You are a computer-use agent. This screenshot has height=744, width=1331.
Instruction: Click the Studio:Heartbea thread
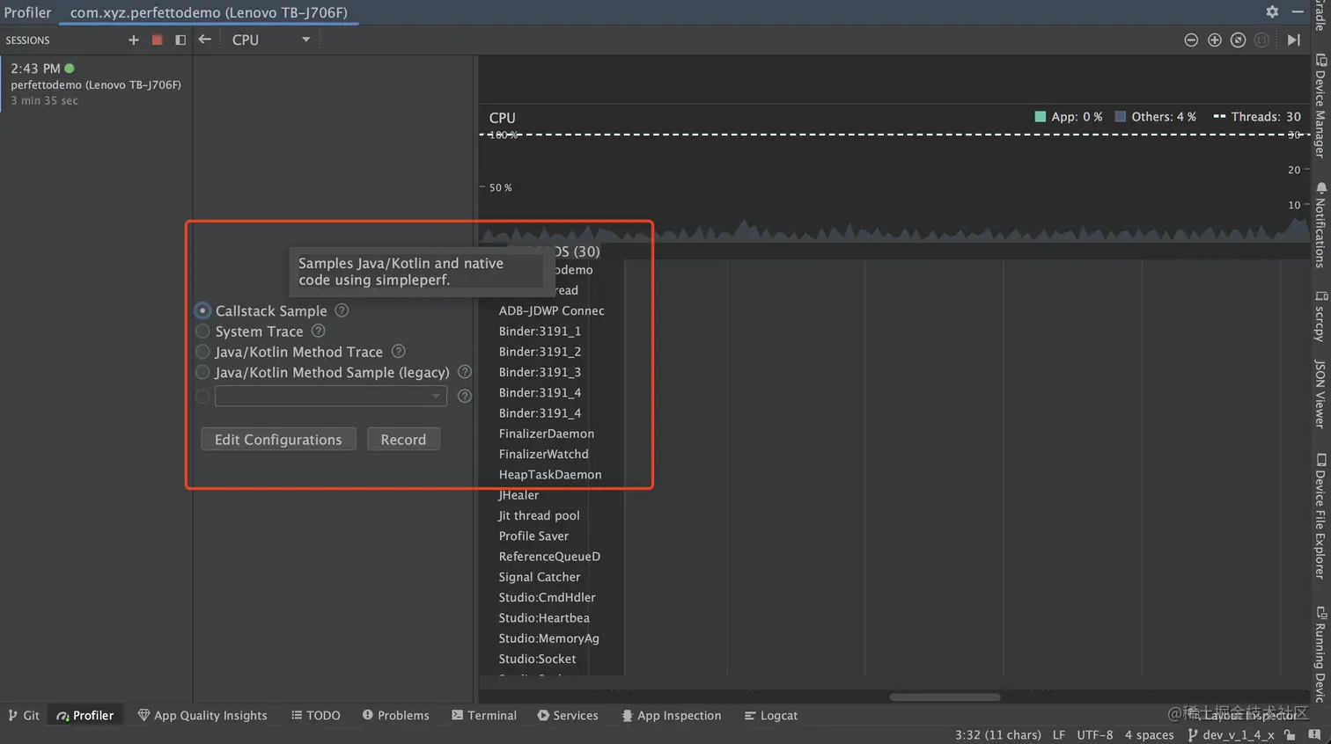544,617
